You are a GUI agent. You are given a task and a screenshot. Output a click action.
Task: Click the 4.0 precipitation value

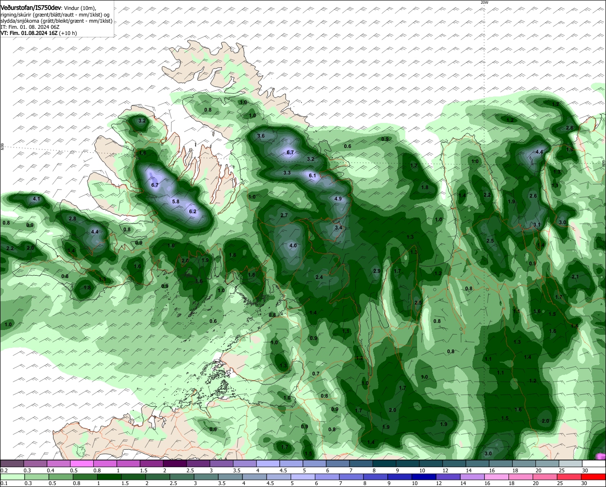[x=293, y=245]
